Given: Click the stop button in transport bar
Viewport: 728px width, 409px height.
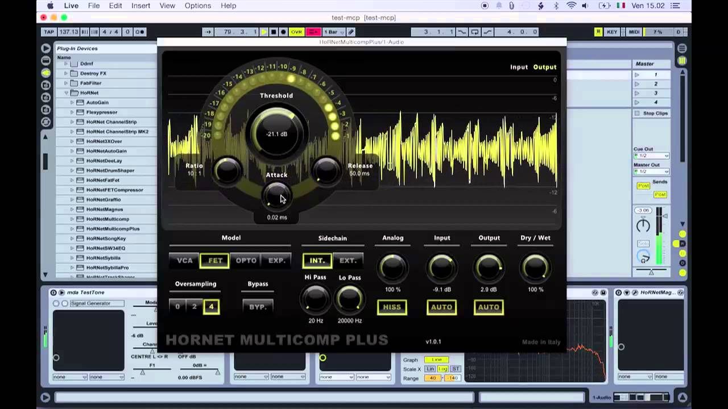Looking at the screenshot, I should pos(274,32).
